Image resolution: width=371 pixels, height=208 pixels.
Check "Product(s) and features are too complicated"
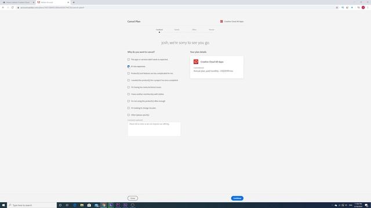point(129,73)
